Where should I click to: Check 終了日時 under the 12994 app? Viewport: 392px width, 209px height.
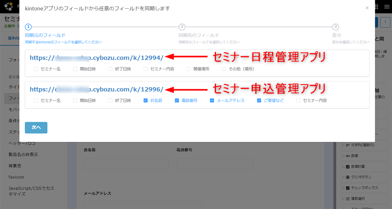110,69
